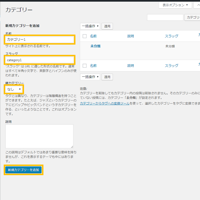Viewport: 200px width, 200px height.
Task: Check the select-all box in table header
Action: click(x=85, y=36)
